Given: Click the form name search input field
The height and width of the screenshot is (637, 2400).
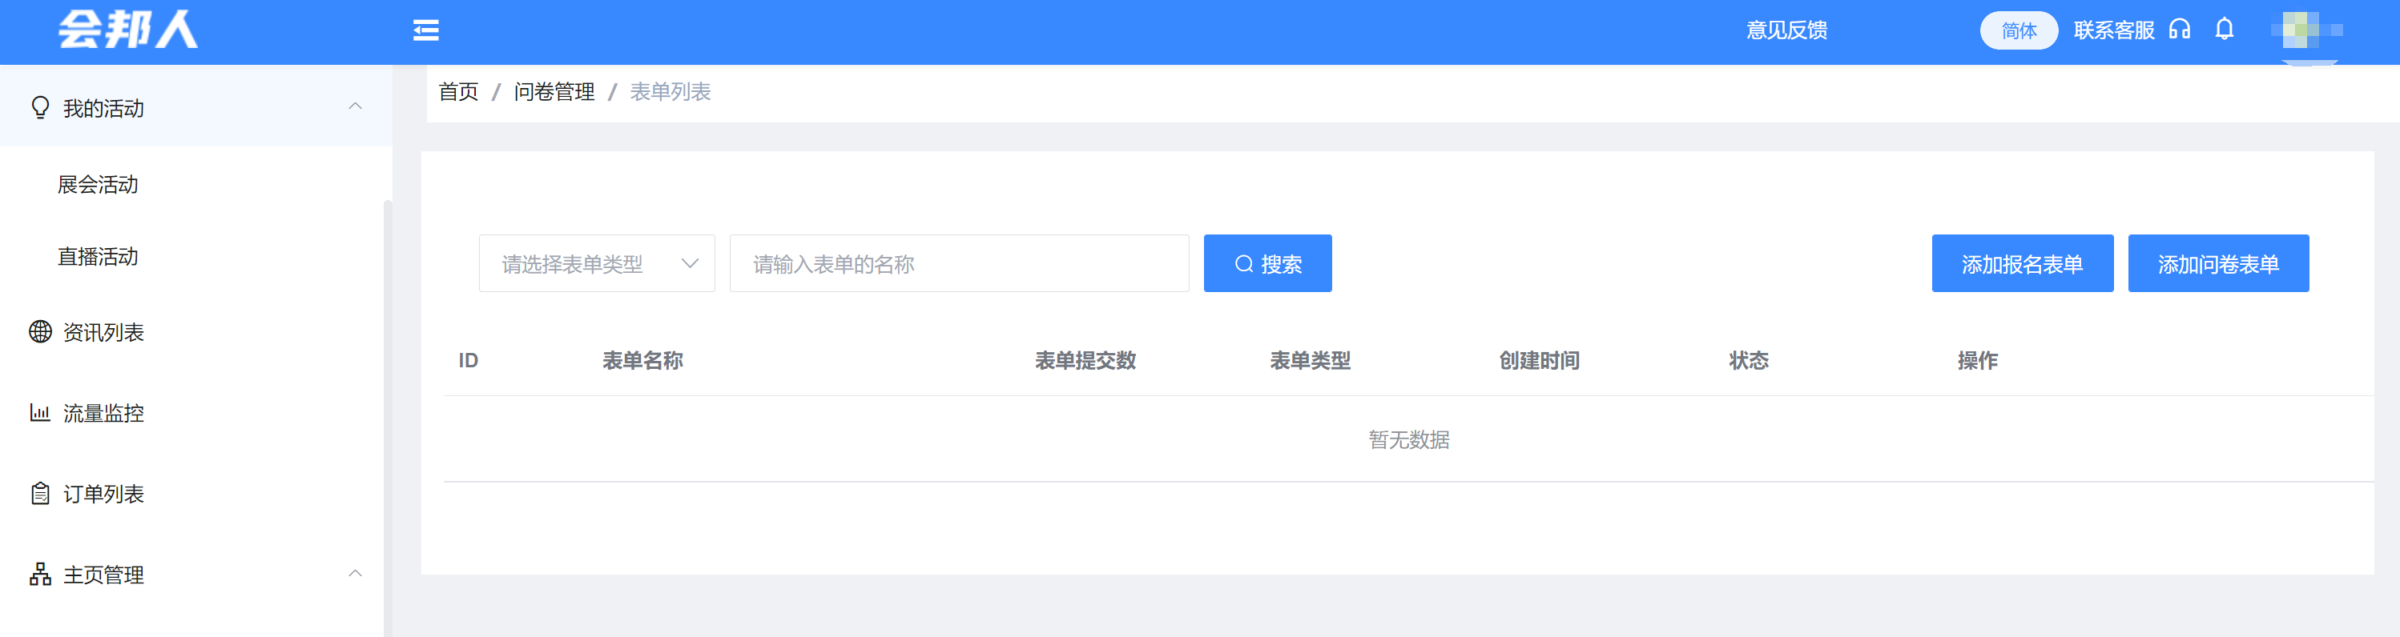Looking at the screenshot, I should pos(959,263).
